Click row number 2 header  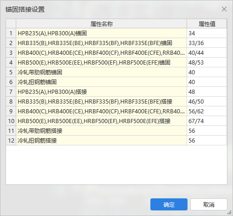11,43
